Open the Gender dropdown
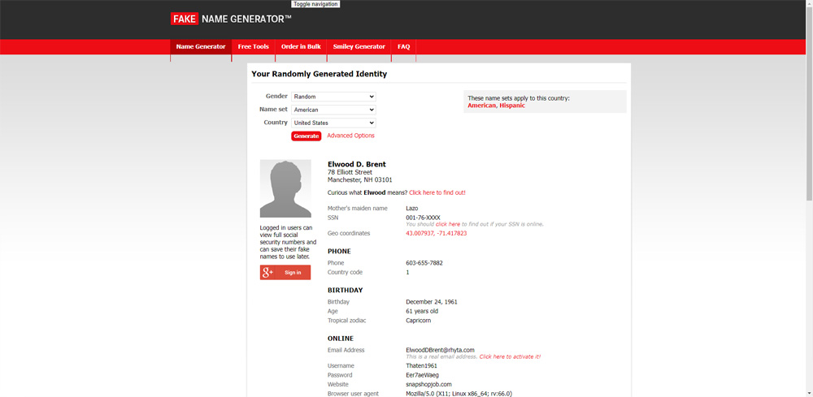Viewport: 813px width, 397px height. pos(333,97)
